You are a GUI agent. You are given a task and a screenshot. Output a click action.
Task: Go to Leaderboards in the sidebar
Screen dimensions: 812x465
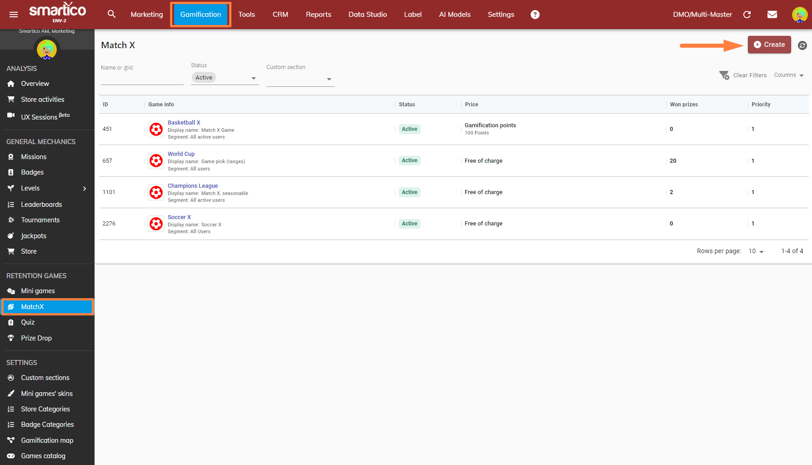(41, 205)
